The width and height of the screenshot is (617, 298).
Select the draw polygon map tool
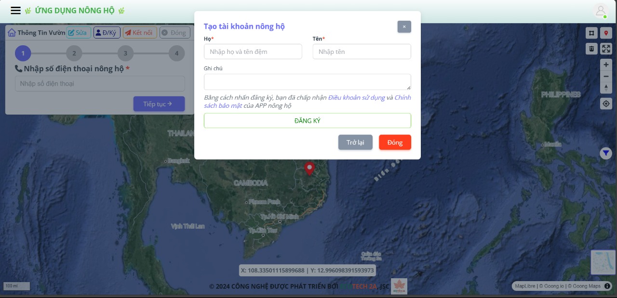click(591, 33)
